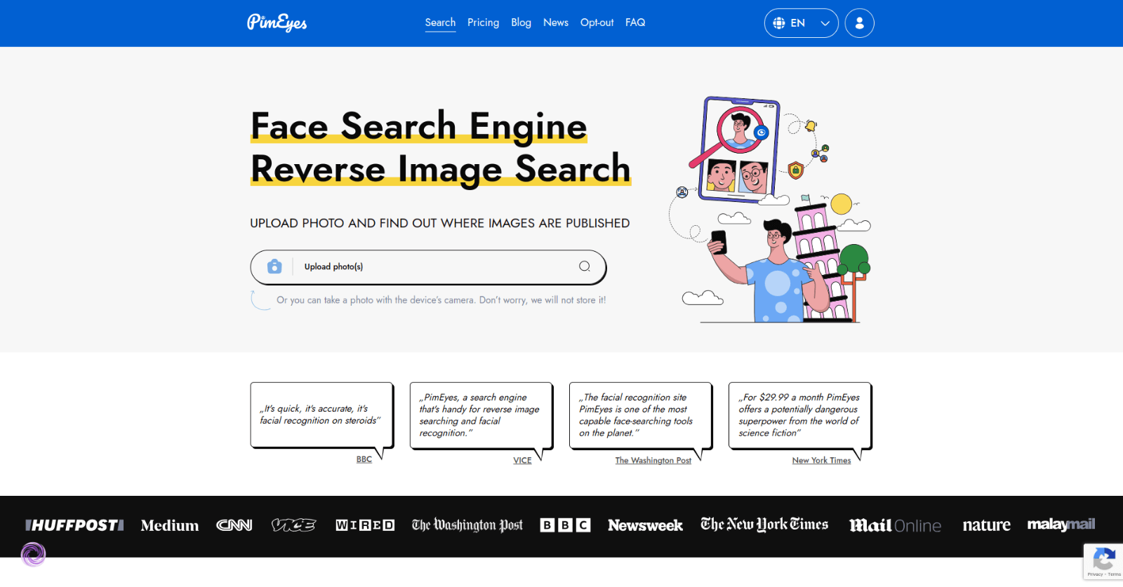Click the PimEyes logo
Screen dimensions: 1123x587
coord(277,23)
